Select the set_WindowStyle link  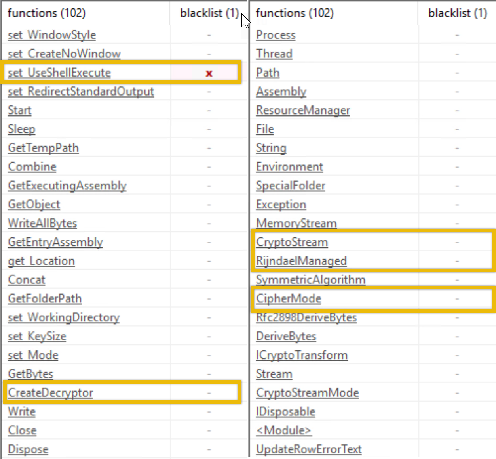coord(51,35)
